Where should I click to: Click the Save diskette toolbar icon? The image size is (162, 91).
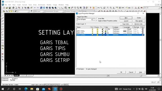pos(10,8)
